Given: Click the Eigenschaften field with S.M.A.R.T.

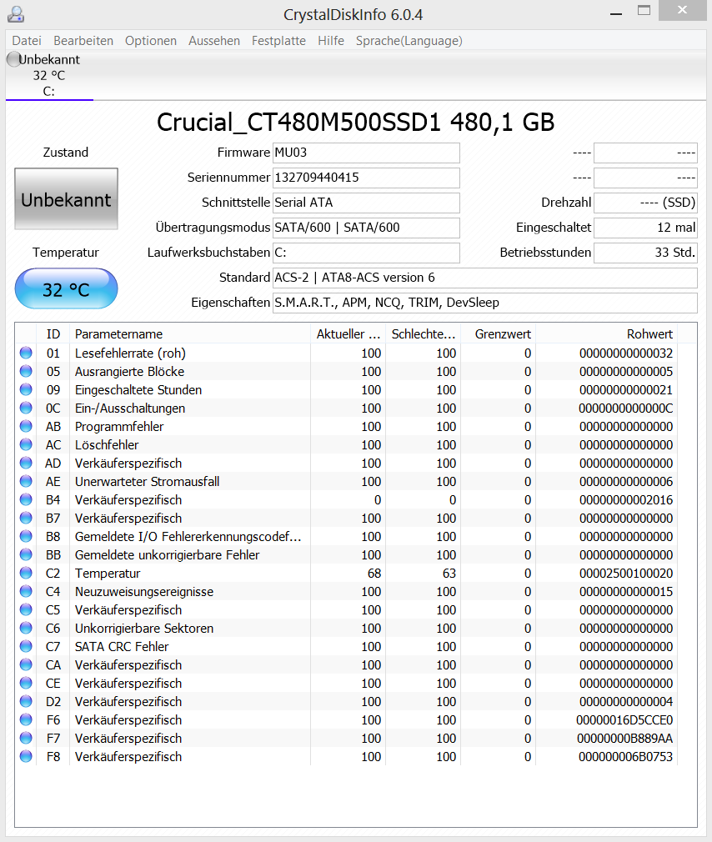Looking at the screenshot, I should (x=485, y=303).
